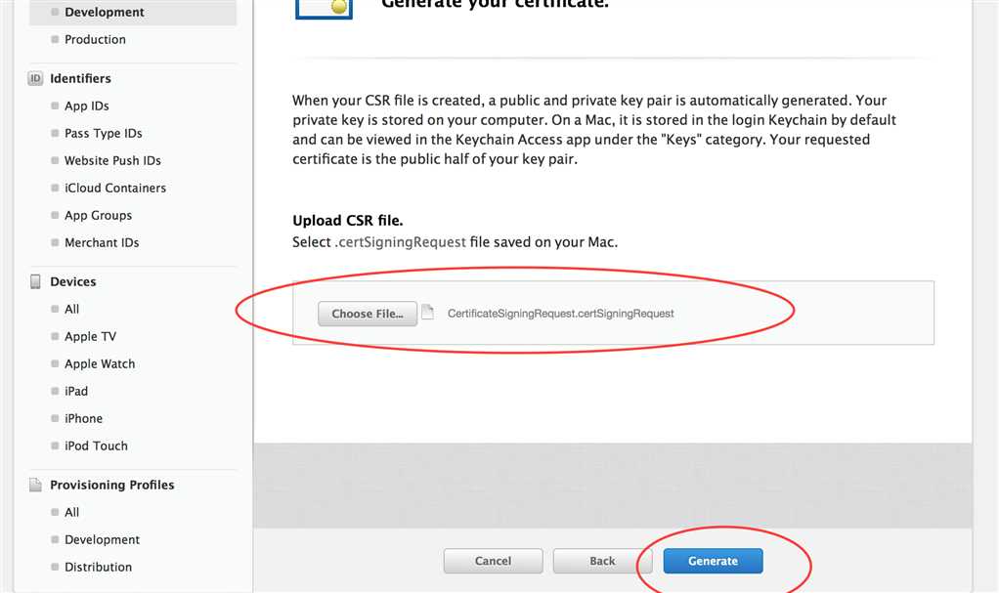Select App IDs in sidebar
The image size is (999, 593).
click(x=87, y=106)
